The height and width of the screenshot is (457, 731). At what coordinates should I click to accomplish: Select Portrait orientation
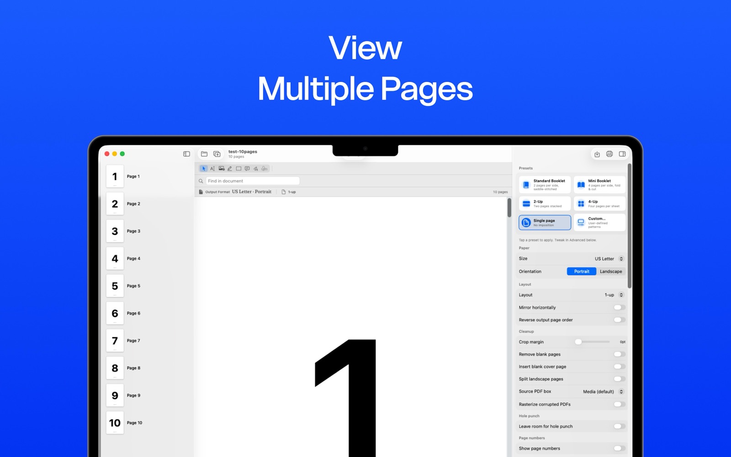tap(582, 271)
